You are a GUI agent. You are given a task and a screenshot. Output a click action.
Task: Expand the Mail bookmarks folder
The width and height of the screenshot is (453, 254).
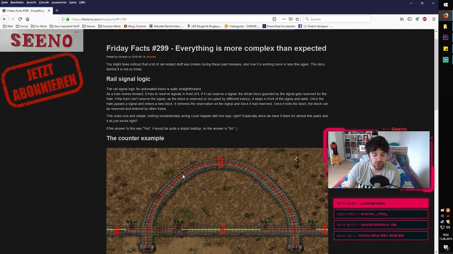(x=8, y=26)
